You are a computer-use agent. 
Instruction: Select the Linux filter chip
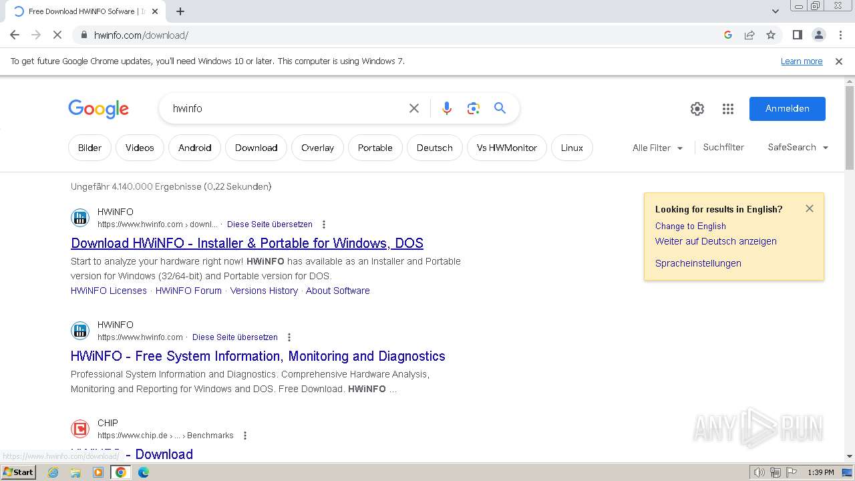point(572,148)
